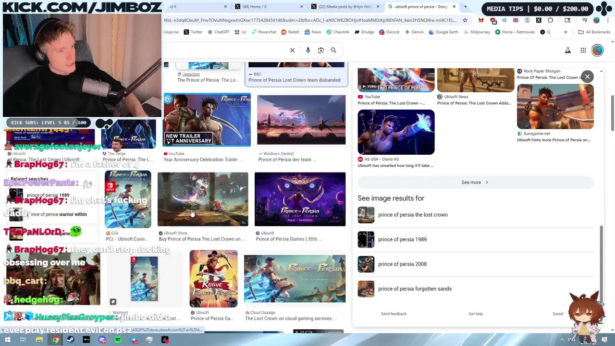Open the MetaMask fox extension
The image size is (615, 346).
coord(481,20)
